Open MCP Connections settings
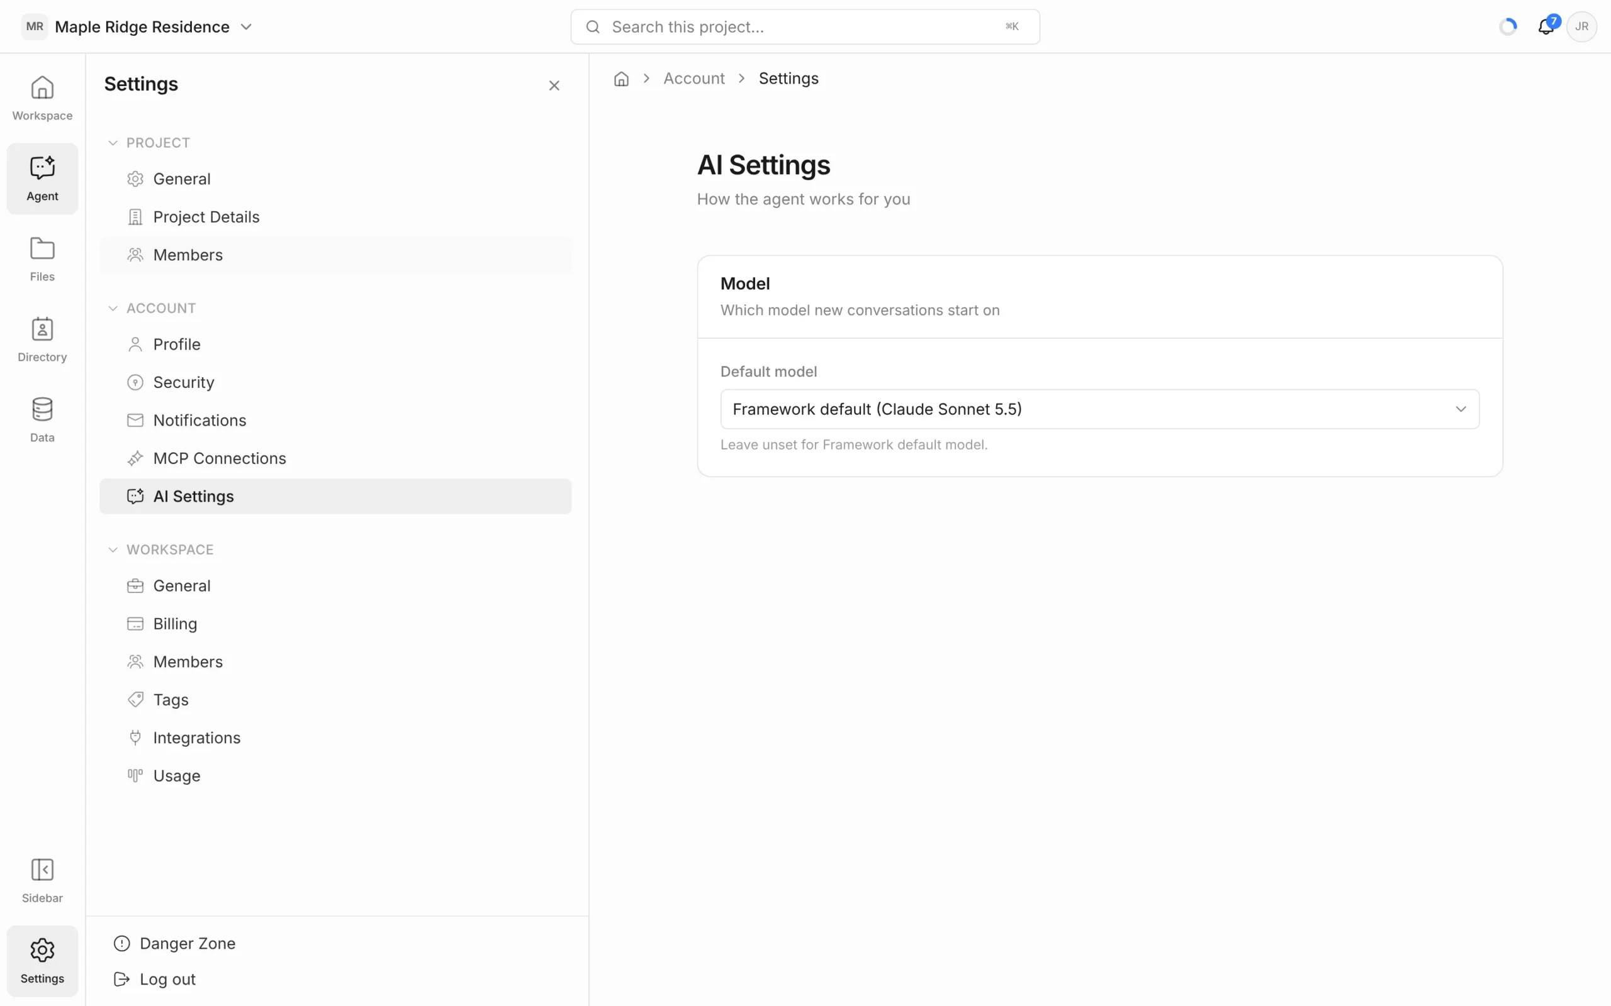This screenshot has height=1006, width=1611. [335, 458]
